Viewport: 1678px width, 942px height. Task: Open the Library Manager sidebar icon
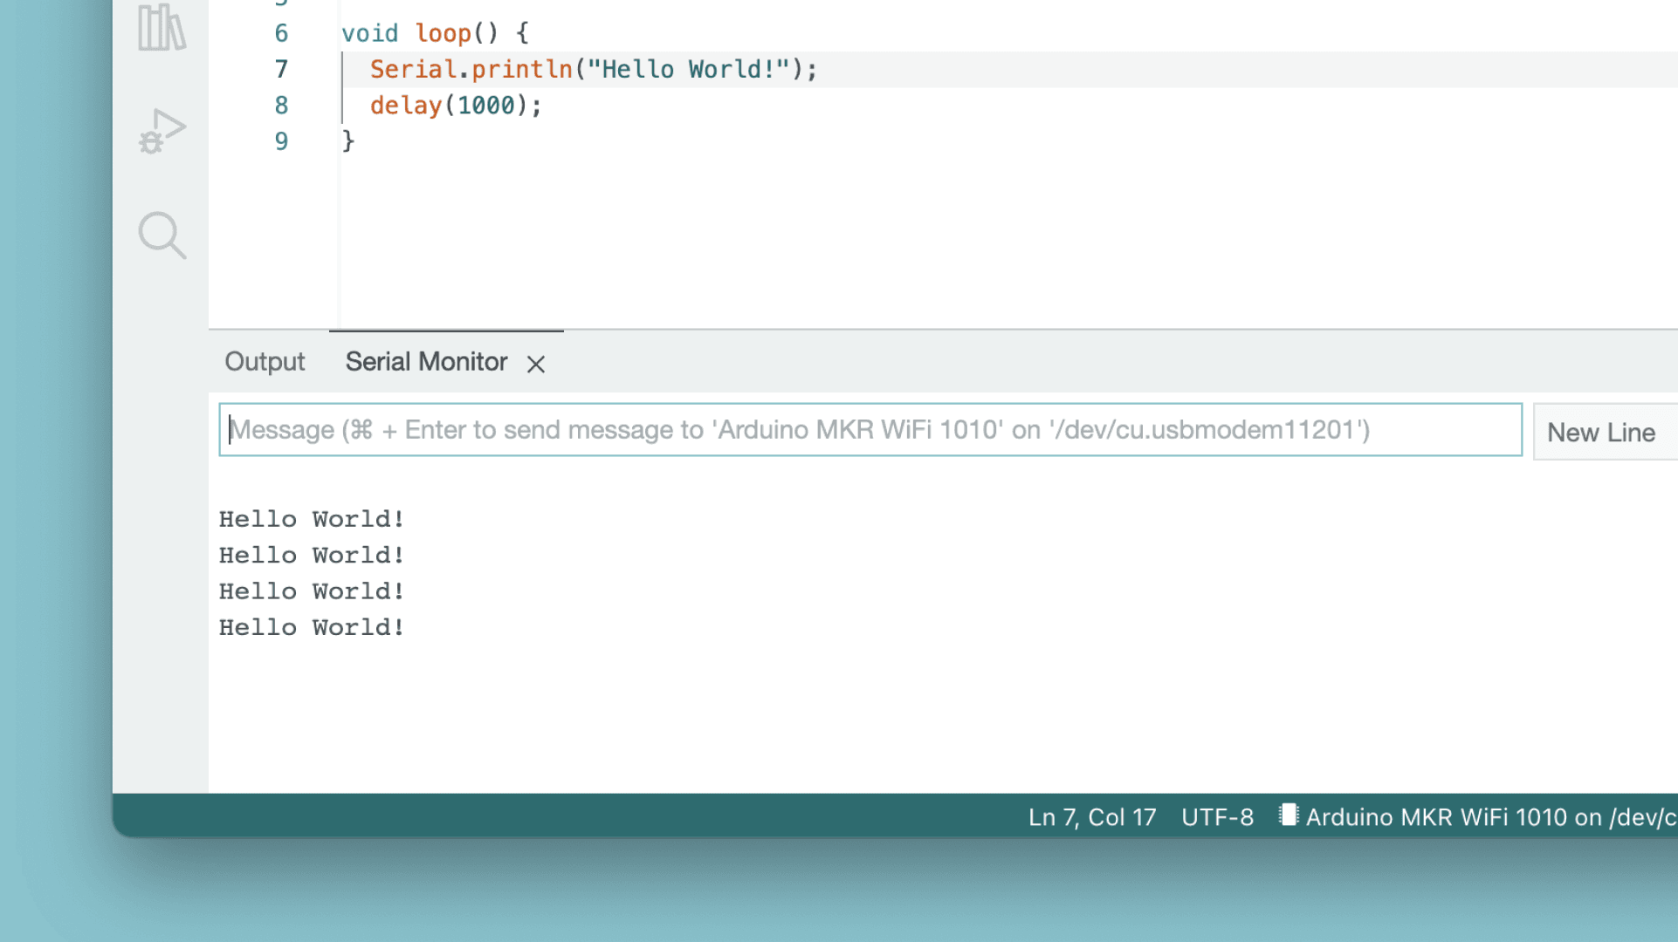(162, 27)
